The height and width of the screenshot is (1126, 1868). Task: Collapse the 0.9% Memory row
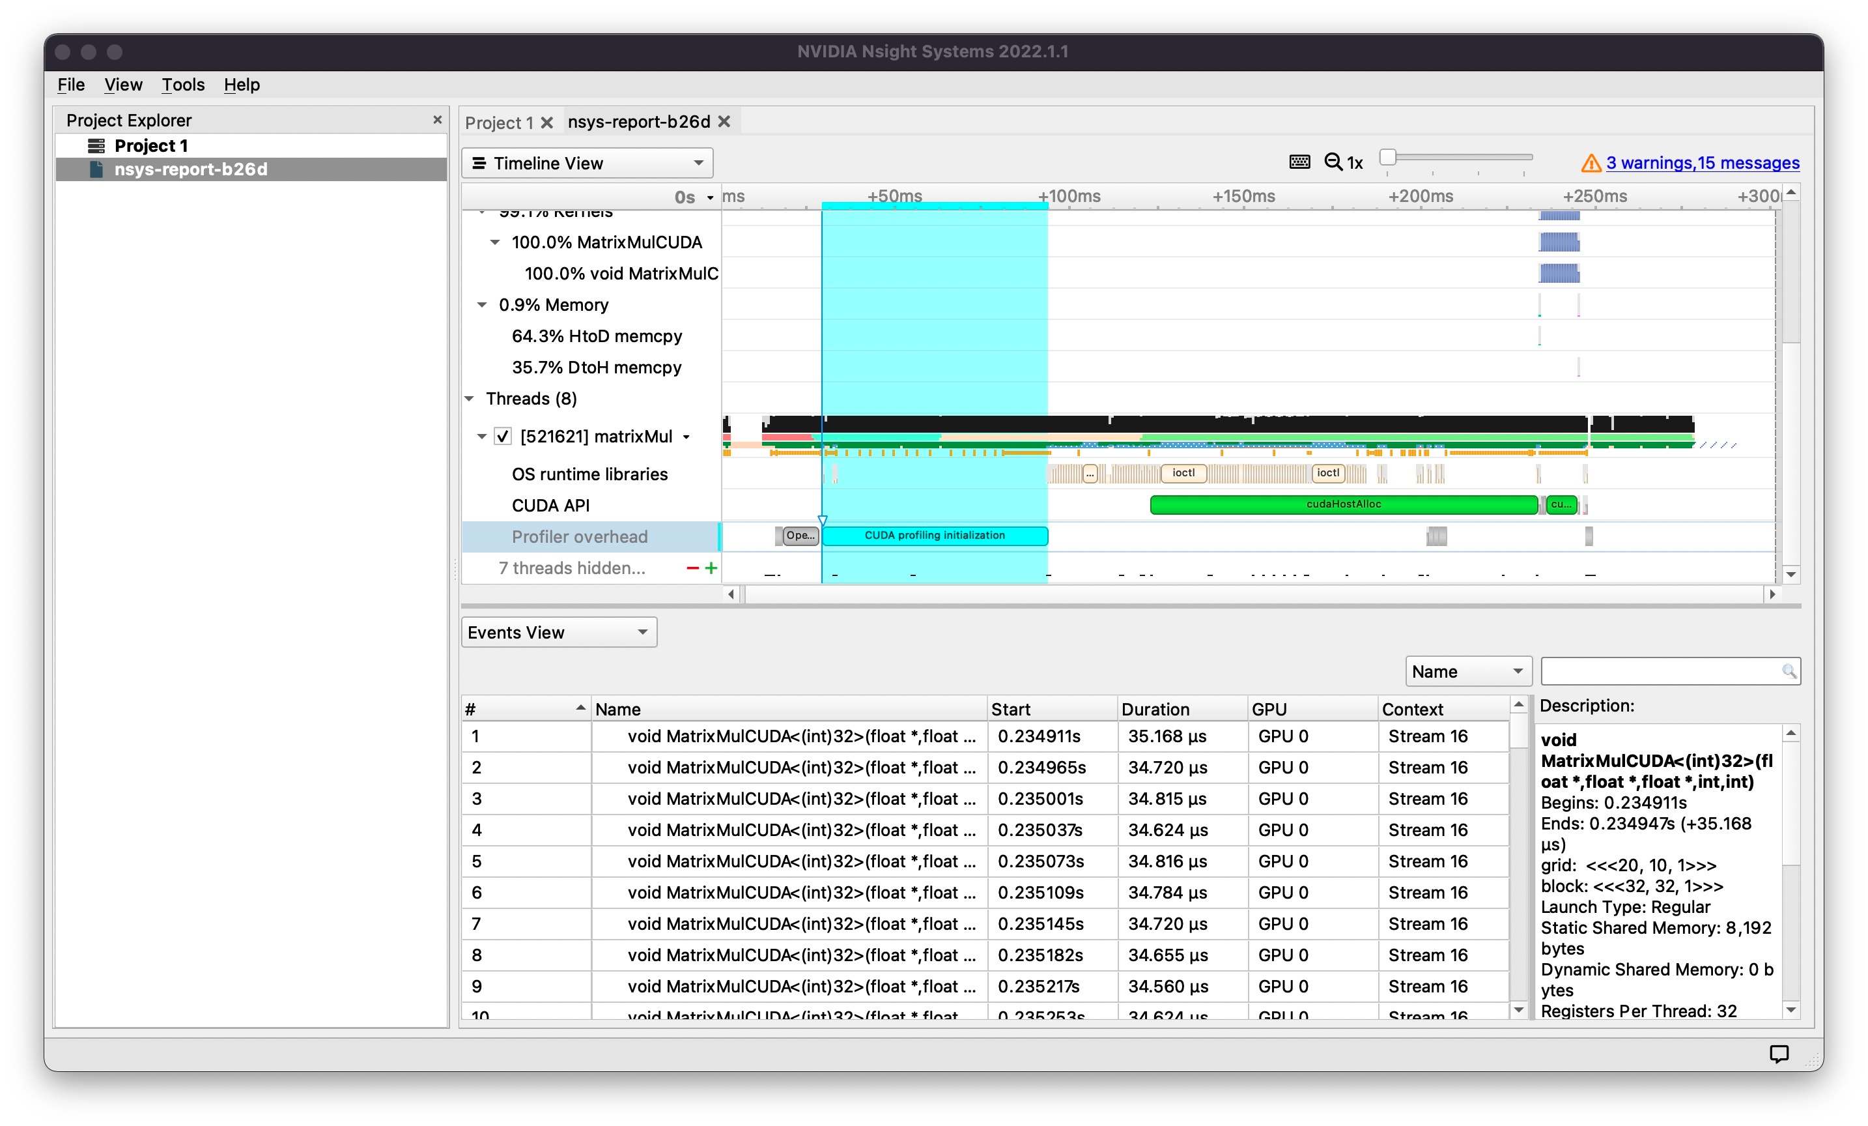point(481,305)
